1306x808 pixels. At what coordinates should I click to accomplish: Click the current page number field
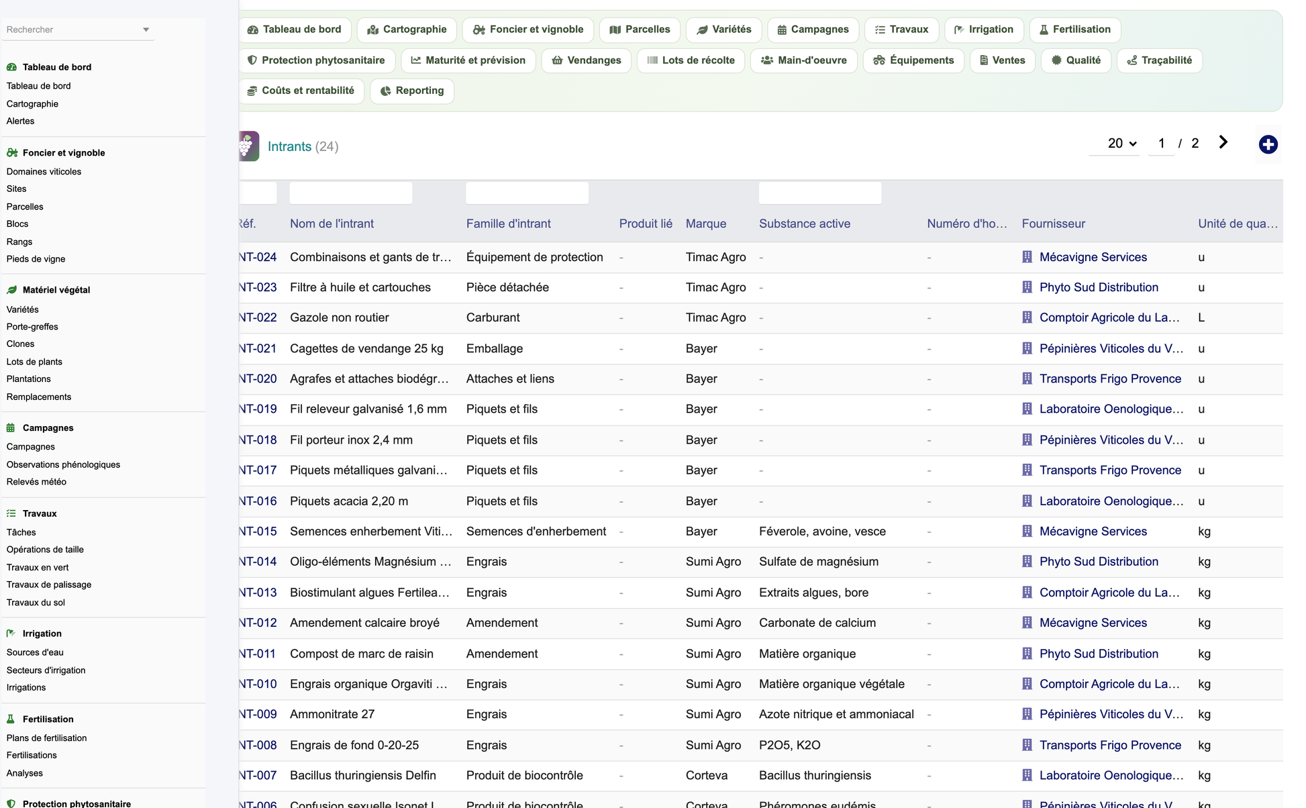click(x=1161, y=144)
